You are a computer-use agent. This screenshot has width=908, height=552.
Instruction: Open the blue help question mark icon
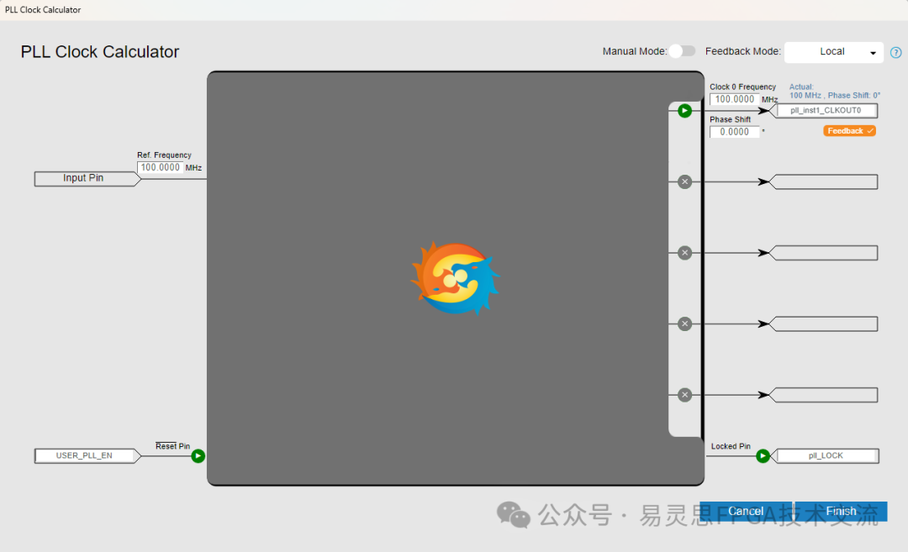[x=895, y=52]
